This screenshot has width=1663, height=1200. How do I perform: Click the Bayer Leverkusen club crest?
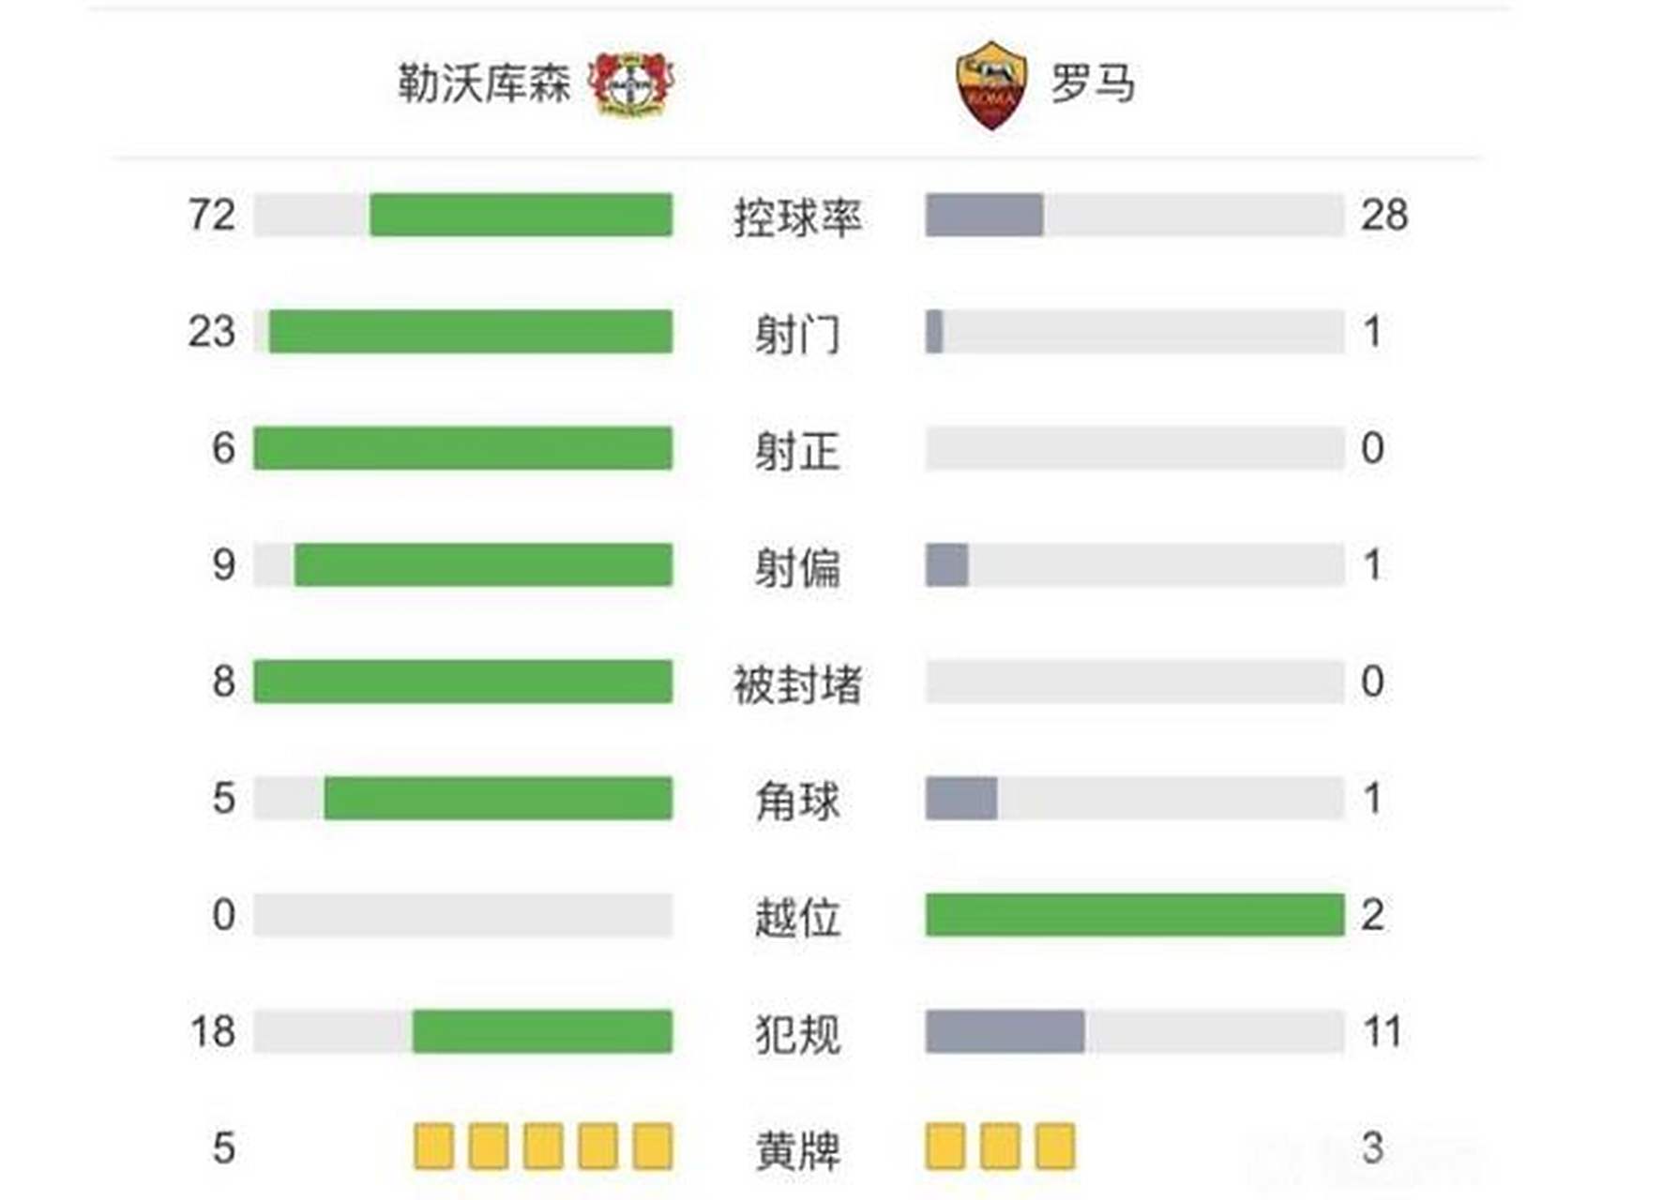pyautogui.click(x=631, y=83)
